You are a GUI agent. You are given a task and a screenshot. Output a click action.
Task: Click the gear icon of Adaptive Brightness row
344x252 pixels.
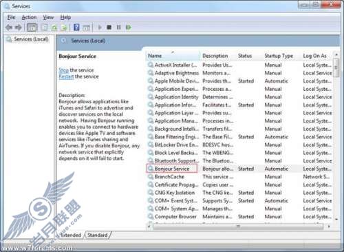coord(151,73)
